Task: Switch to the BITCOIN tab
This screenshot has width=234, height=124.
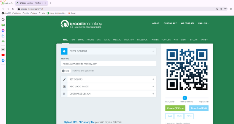Action: (194, 40)
